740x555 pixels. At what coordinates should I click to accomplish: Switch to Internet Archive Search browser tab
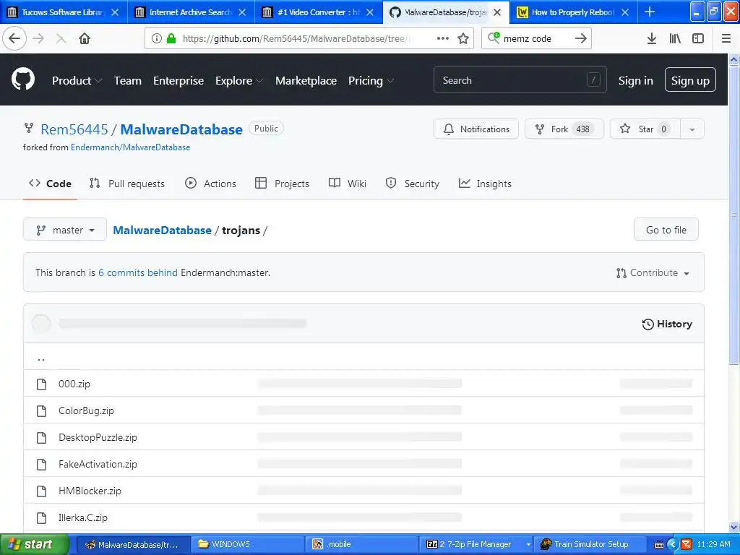pyautogui.click(x=191, y=12)
